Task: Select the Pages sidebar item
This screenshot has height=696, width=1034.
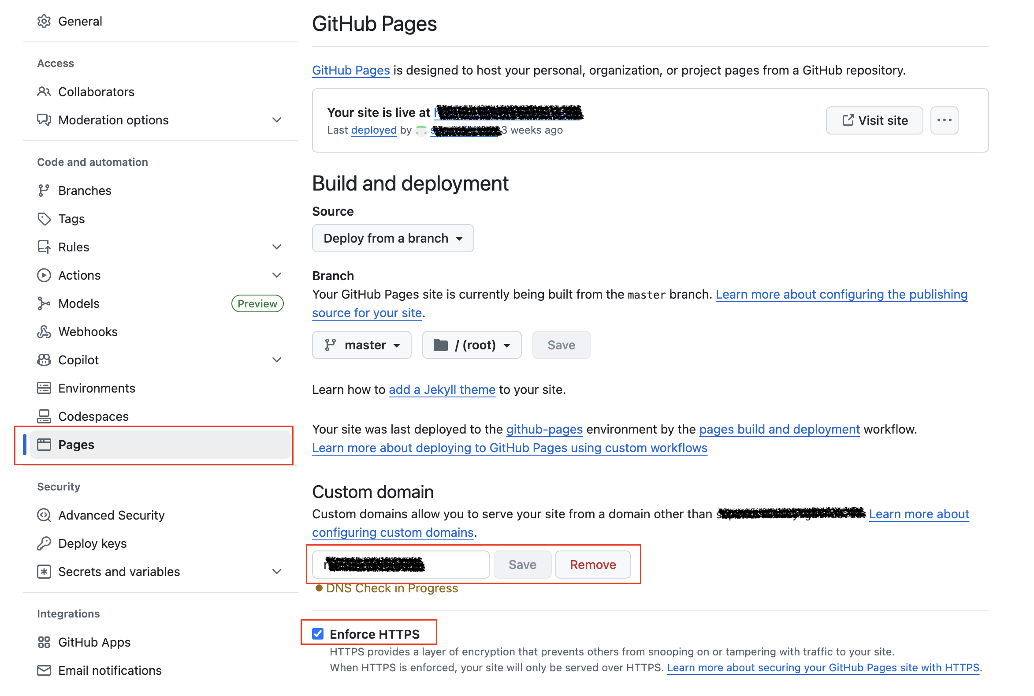Action: click(x=160, y=445)
